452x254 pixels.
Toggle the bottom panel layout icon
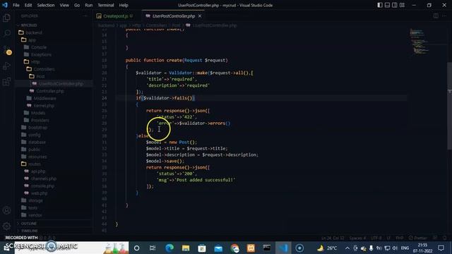(387, 5)
